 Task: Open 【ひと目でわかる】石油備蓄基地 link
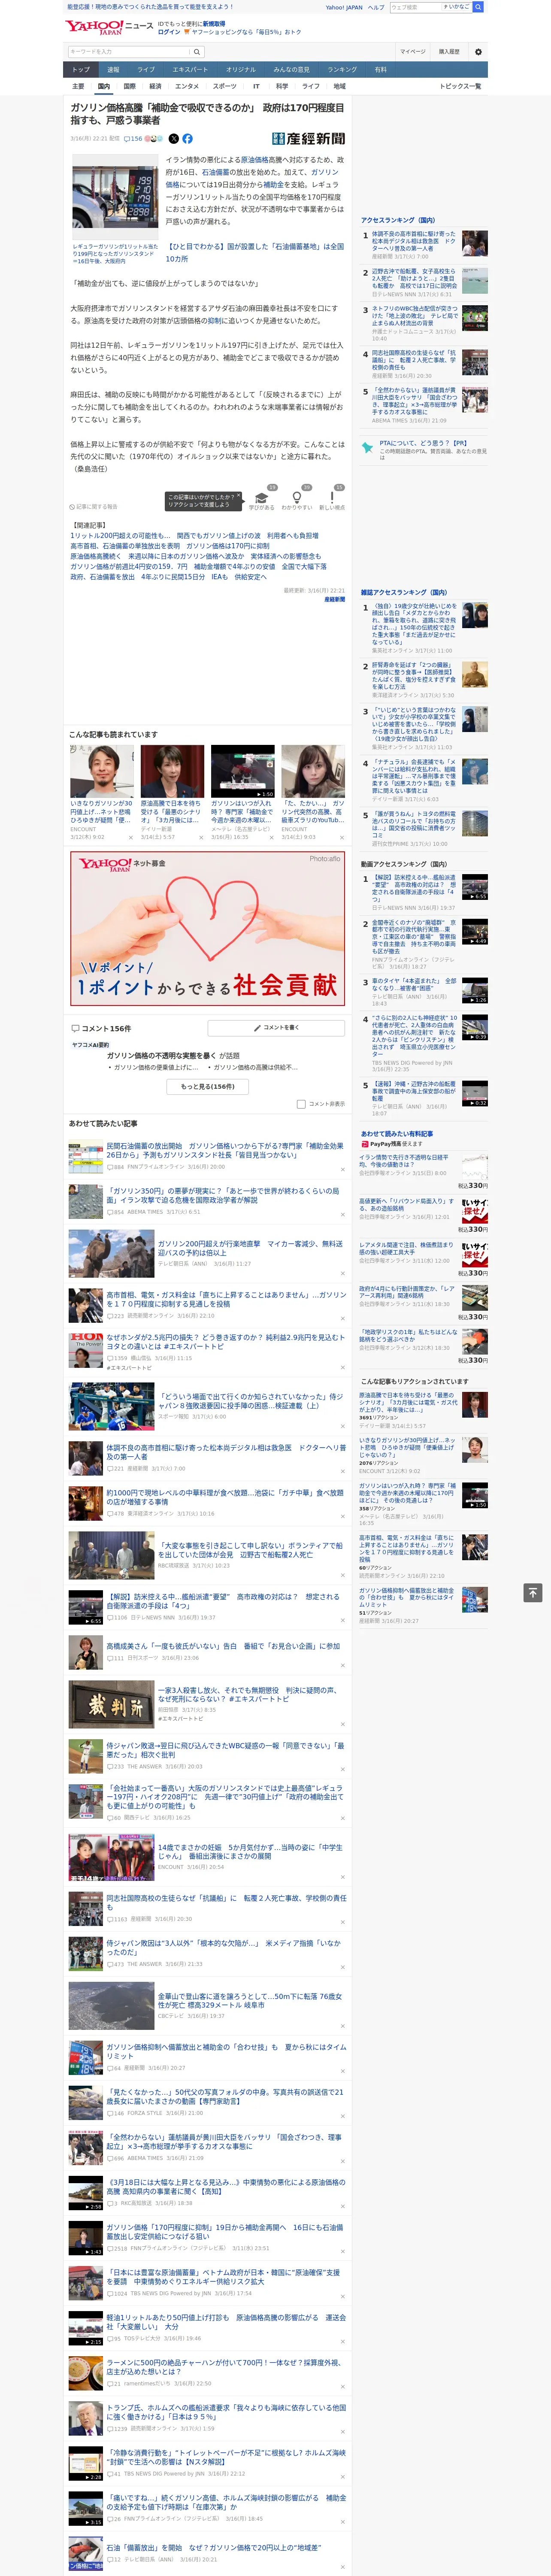255,252
